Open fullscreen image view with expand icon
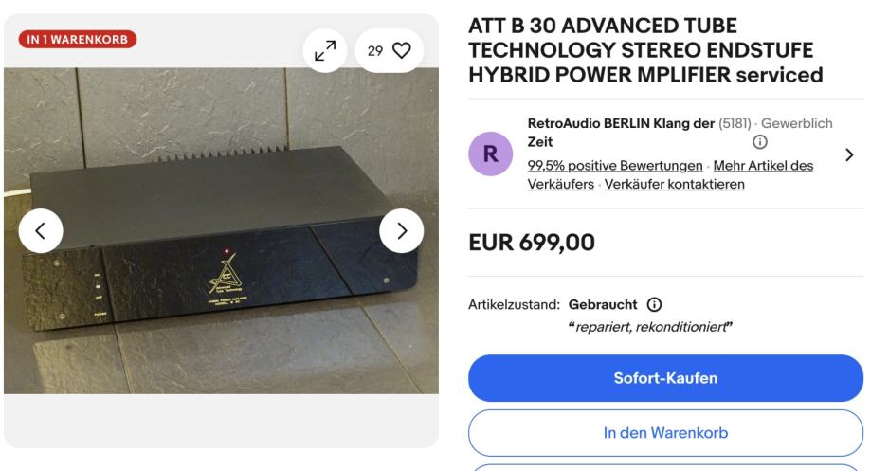871x471 pixels. (x=325, y=50)
